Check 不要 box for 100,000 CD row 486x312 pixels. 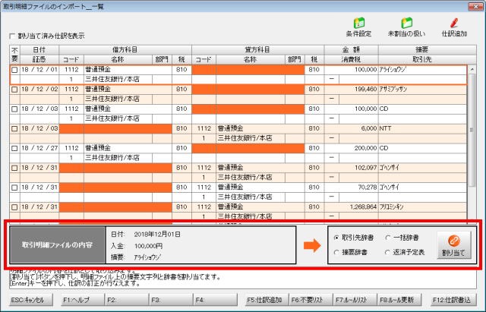pyautogui.click(x=14, y=109)
